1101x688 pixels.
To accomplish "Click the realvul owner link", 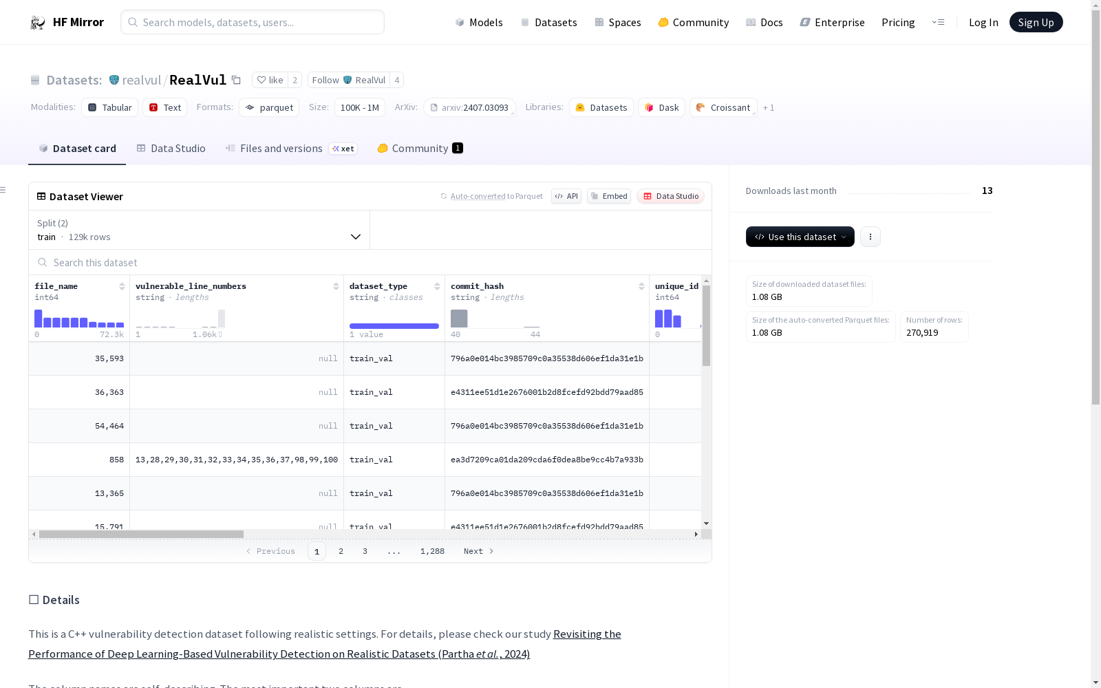I will 142,80.
